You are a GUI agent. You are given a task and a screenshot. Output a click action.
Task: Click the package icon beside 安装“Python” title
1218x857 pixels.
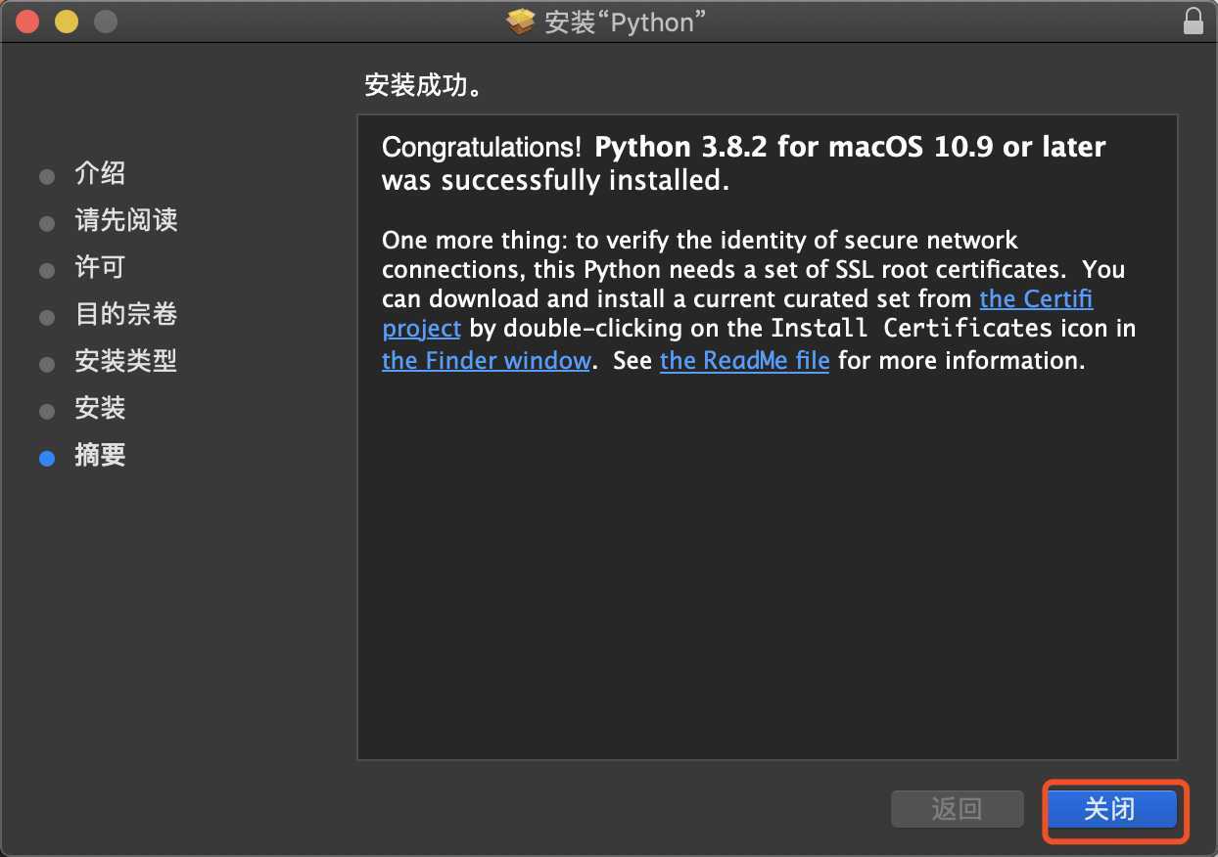(522, 22)
